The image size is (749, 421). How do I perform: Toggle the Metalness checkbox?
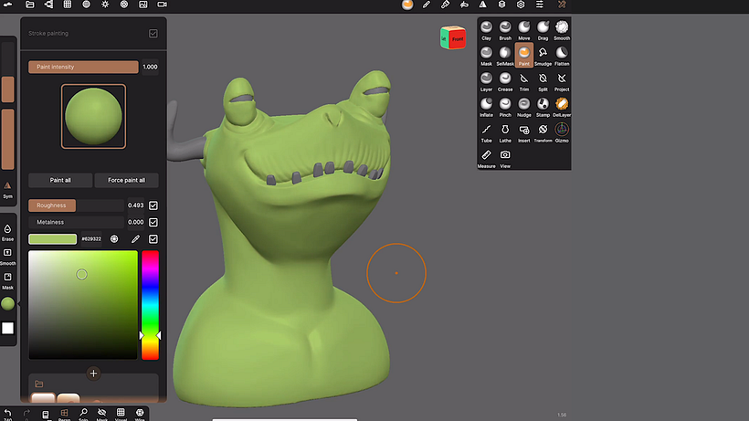tap(153, 222)
